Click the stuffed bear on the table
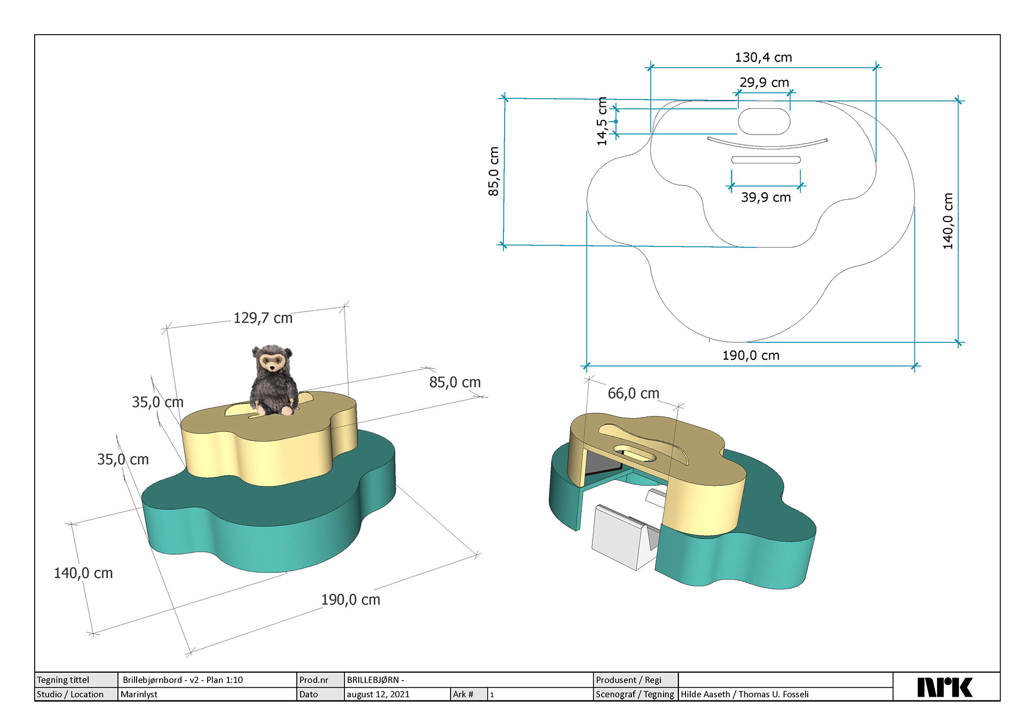This screenshot has width=1025, height=725. pyautogui.click(x=273, y=380)
